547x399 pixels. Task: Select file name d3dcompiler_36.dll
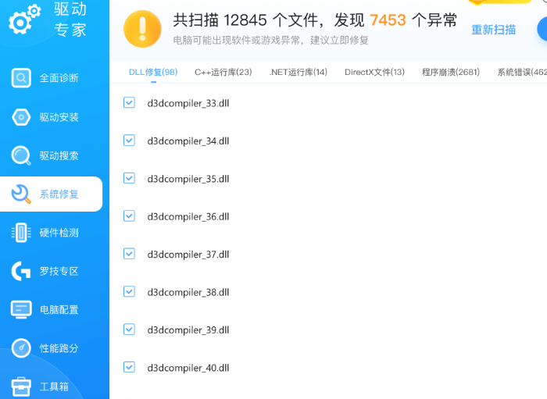pyautogui.click(x=188, y=216)
